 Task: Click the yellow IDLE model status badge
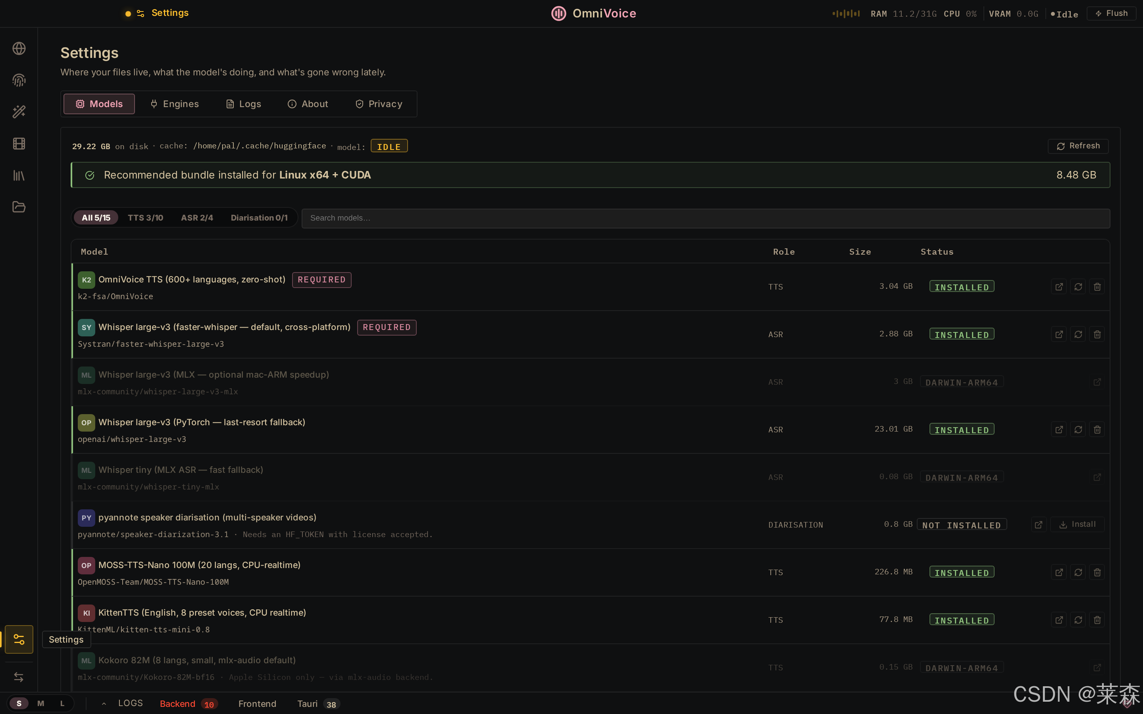coord(389,146)
